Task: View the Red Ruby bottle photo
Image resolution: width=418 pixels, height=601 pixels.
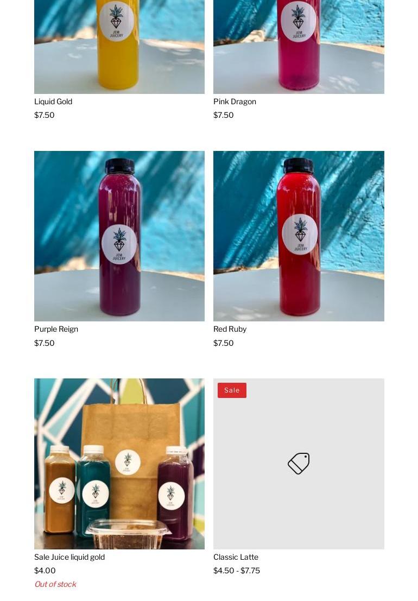Action: click(x=299, y=236)
